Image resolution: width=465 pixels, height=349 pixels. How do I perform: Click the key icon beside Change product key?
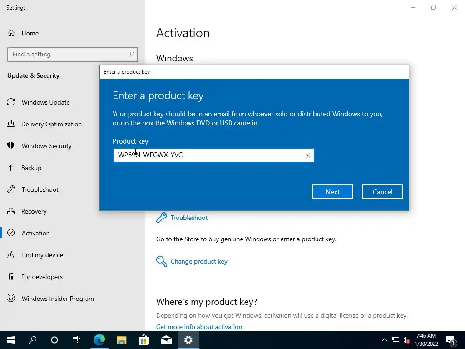[162, 261]
